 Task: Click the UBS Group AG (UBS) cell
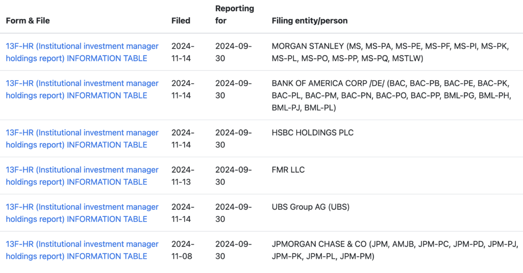(x=311, y=207)
